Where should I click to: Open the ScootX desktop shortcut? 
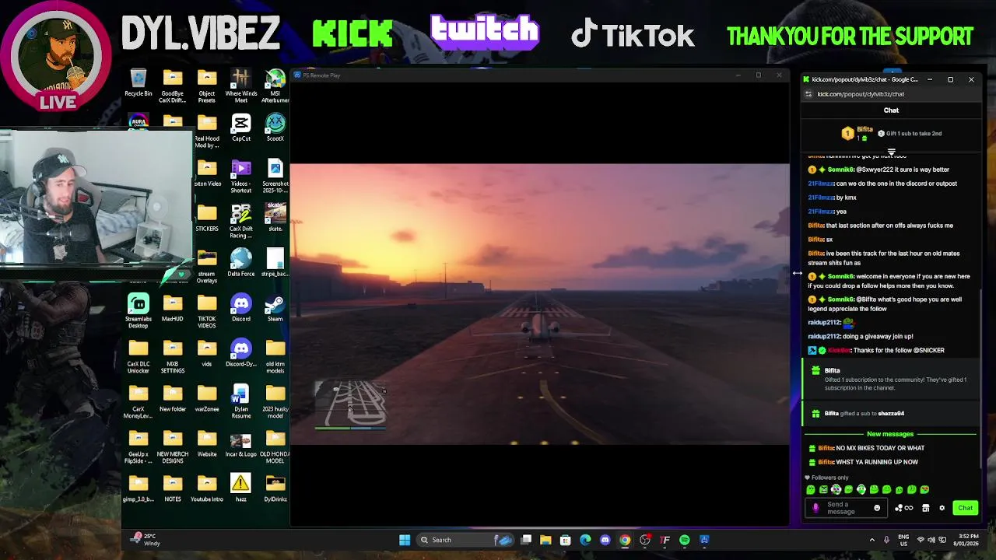[275, 128]
